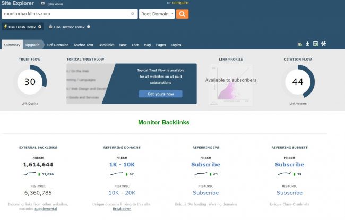
Task: Click the play video icon
Action: coord(43,3)
